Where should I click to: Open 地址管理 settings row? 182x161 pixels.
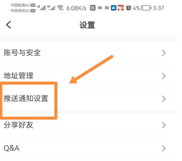(x=88, y=76)
